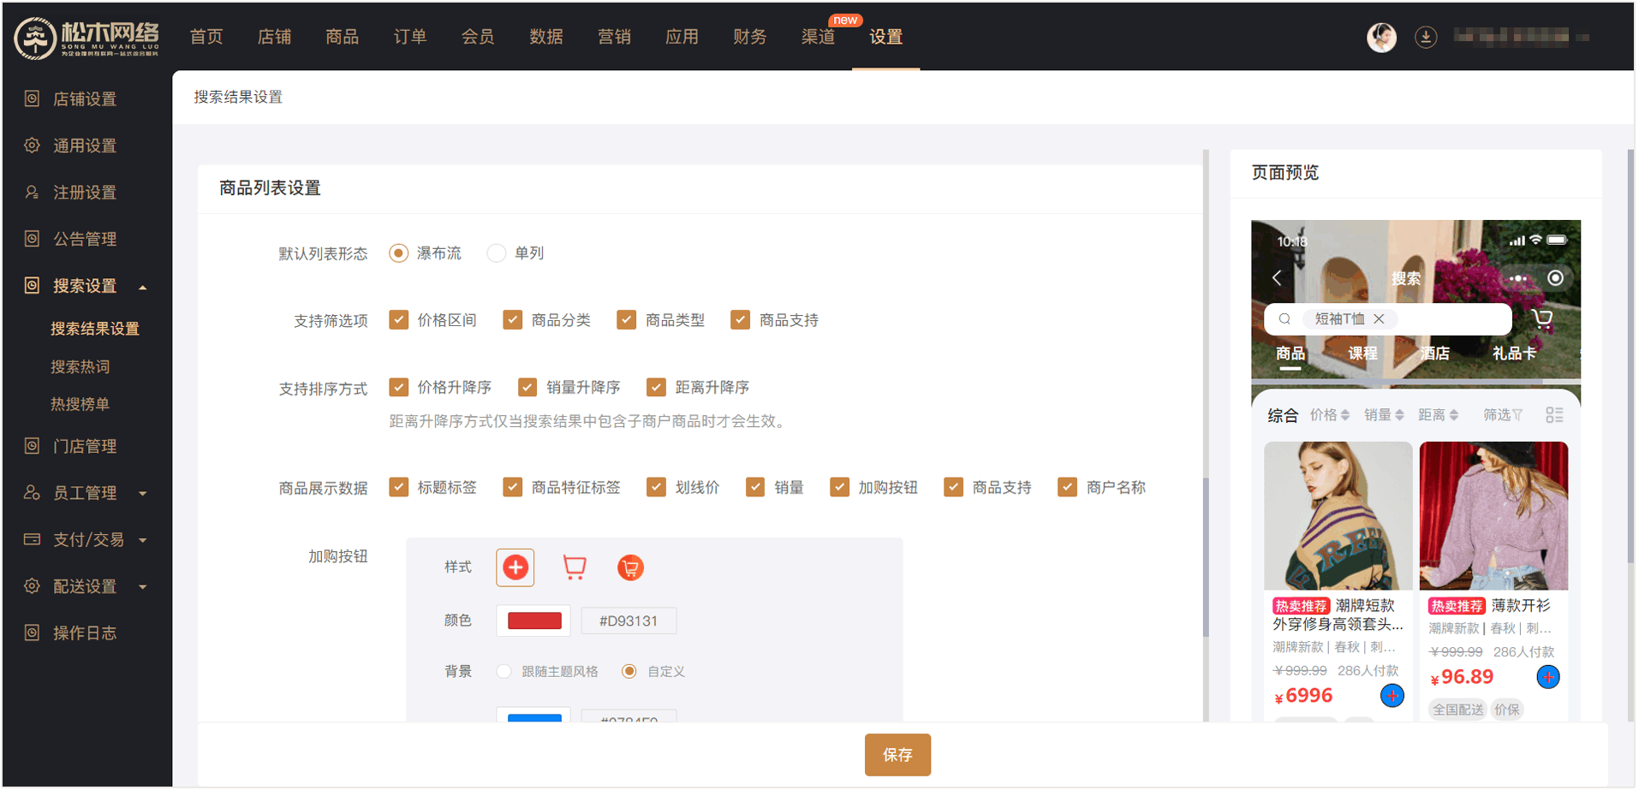Uncheck the 价格区间 filter option

398,320
